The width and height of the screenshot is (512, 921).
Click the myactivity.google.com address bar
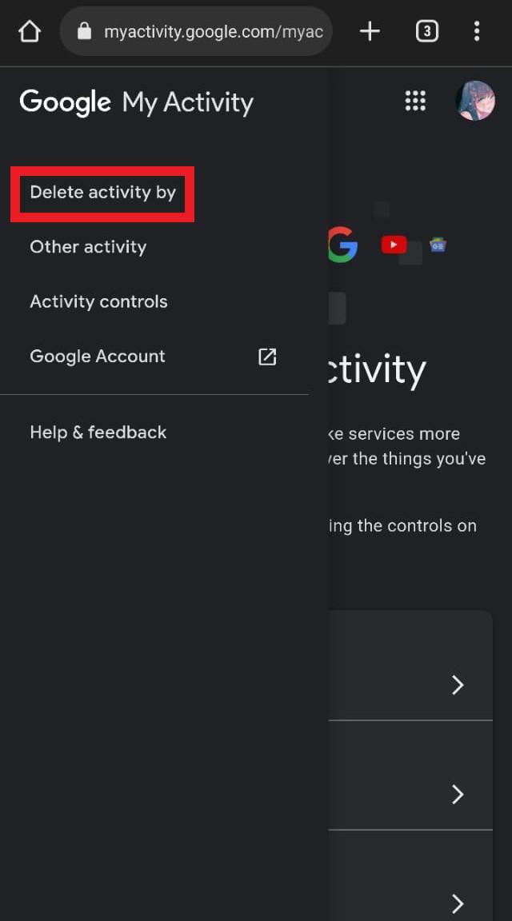coord(196,31)
